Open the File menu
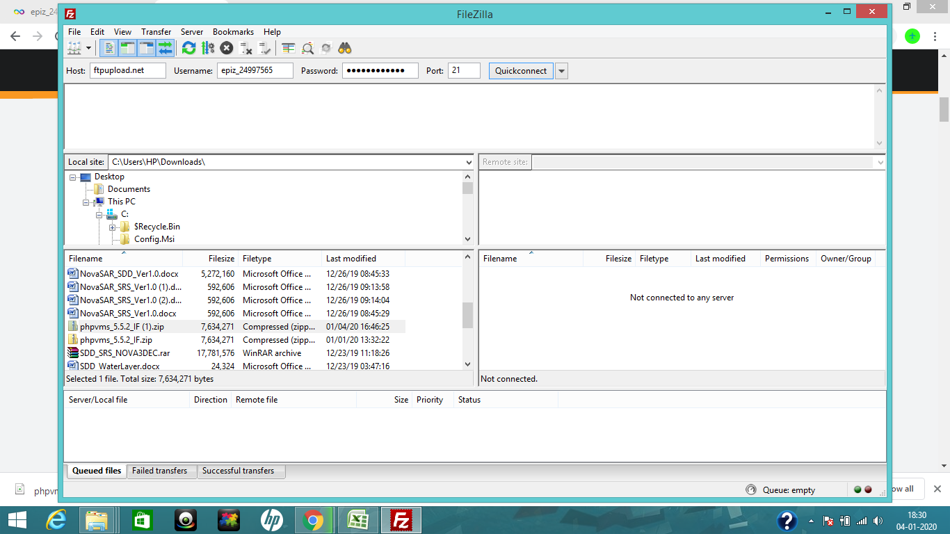Image resolution: width=950 pixels, height=534 pixels. [x=74, y=32]
